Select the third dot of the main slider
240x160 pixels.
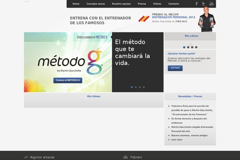[x=140, y=87]
